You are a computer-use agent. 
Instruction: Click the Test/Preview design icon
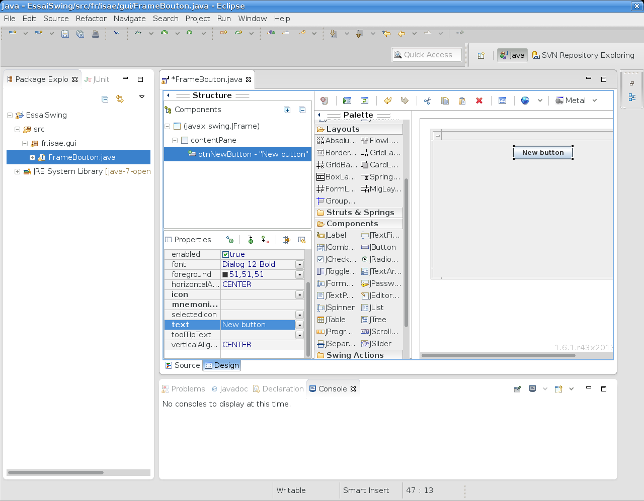[x=347, y=101]
